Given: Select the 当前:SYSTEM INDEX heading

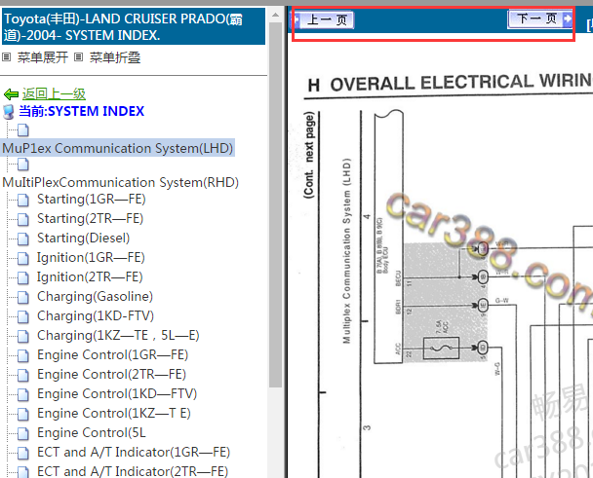Looking at the screenshot, I should pos(81,111).
